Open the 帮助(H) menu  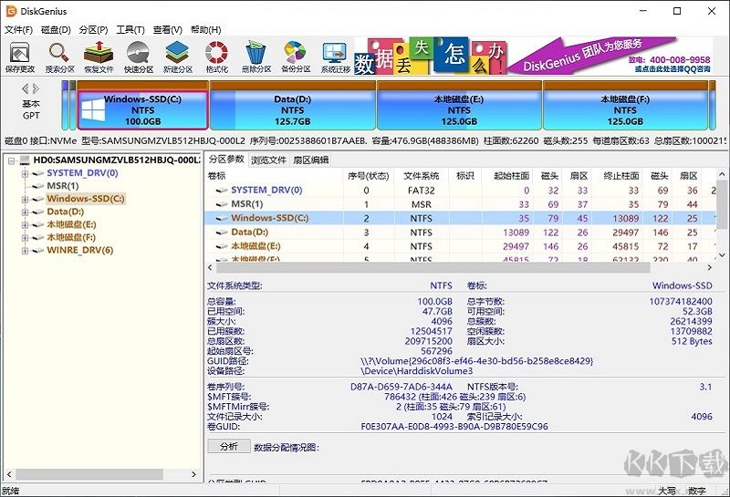pos(206,30)
